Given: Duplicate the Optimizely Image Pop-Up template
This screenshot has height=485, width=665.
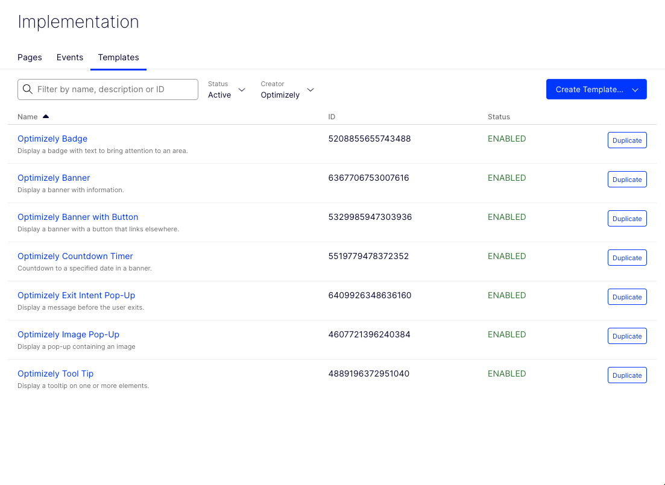Looking at the screenshot, I should click(x=627, y=336).
